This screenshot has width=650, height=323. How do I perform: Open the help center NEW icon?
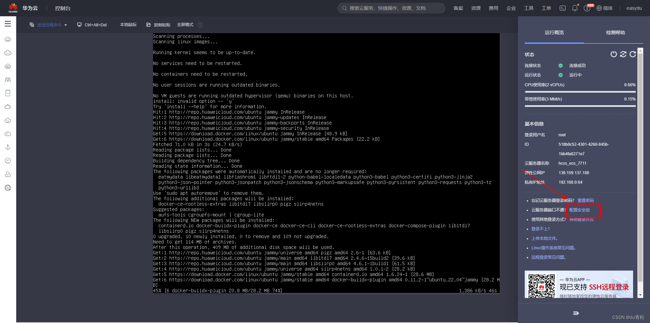[587, 8]
